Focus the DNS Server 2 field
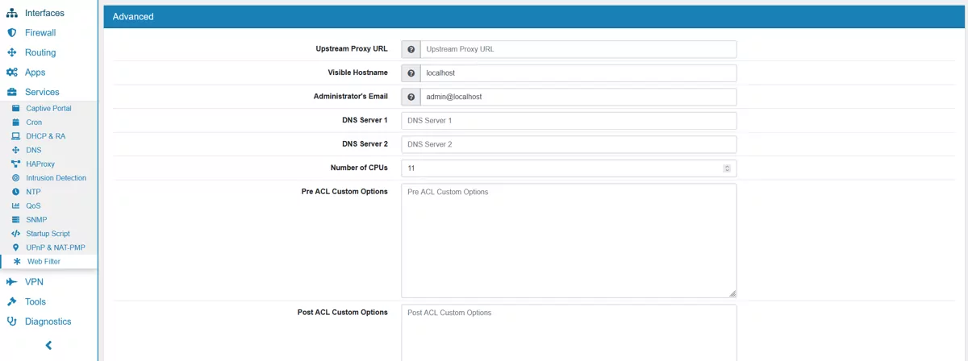 click(569, 144)
